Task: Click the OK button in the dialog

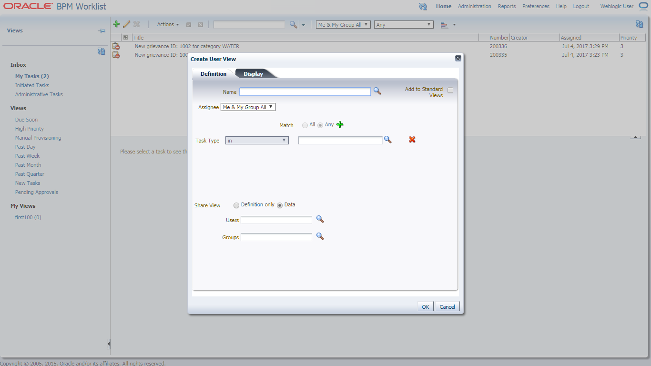Action: 425,306
